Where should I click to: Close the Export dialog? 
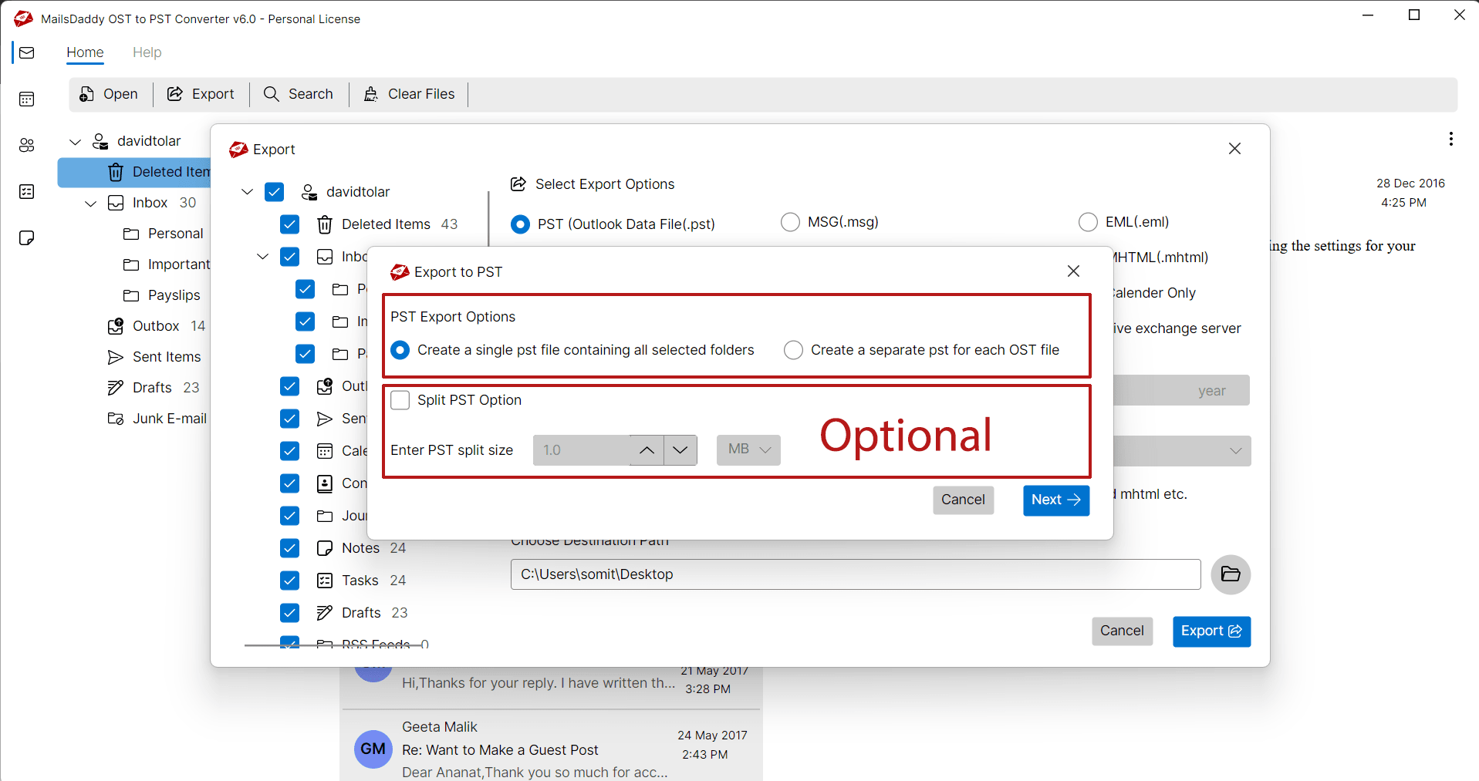click(1234, 149)
